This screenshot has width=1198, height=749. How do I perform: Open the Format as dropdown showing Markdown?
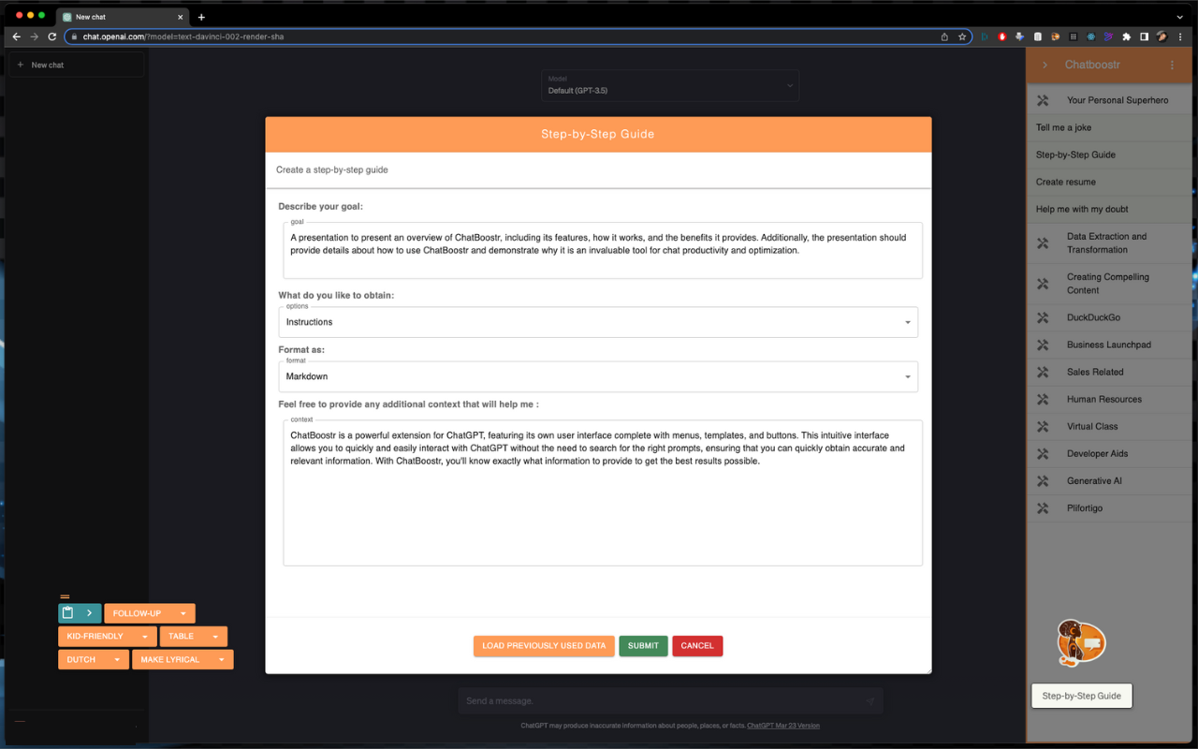(x=598, y=376)
